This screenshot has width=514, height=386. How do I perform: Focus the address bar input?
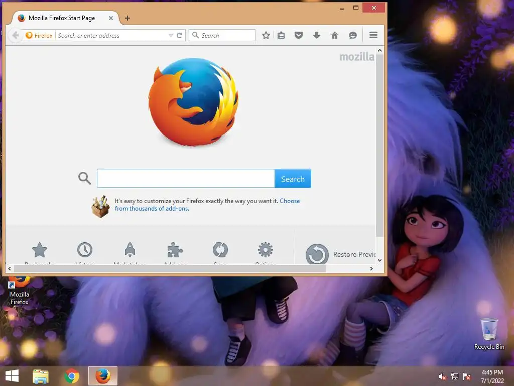(x=111, y=35)
